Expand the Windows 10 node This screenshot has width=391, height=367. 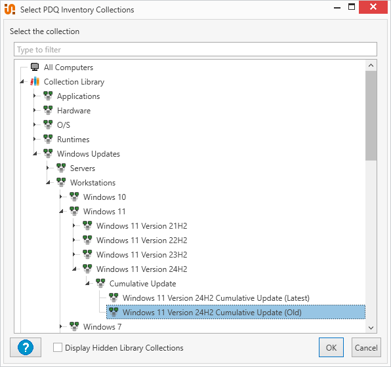pyautogui.click(x=61, y=197)
